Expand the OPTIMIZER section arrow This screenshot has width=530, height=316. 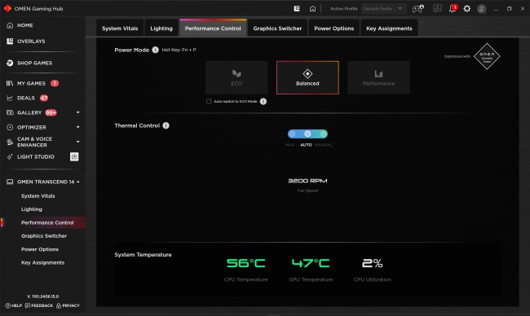[x=78, y=127]
